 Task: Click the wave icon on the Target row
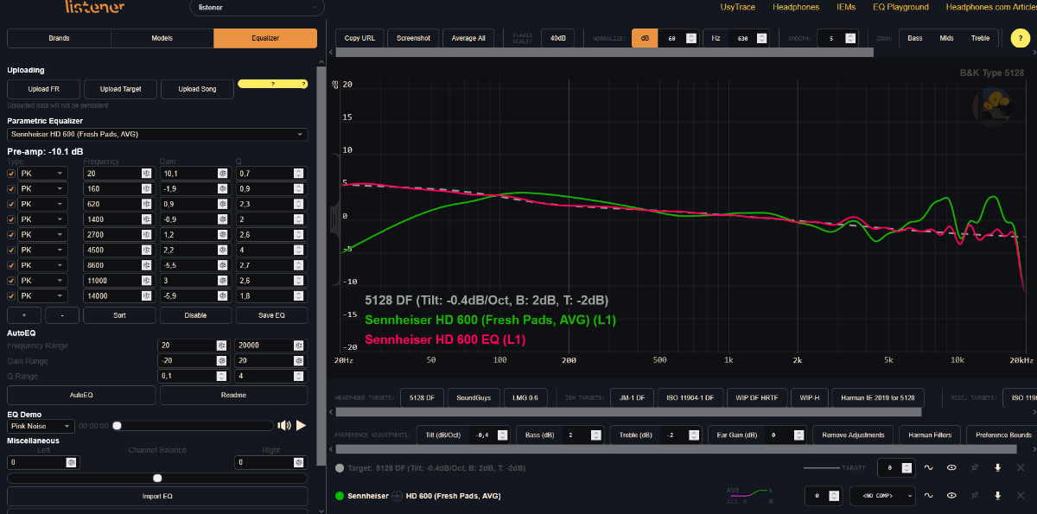[x=929, y=467]
